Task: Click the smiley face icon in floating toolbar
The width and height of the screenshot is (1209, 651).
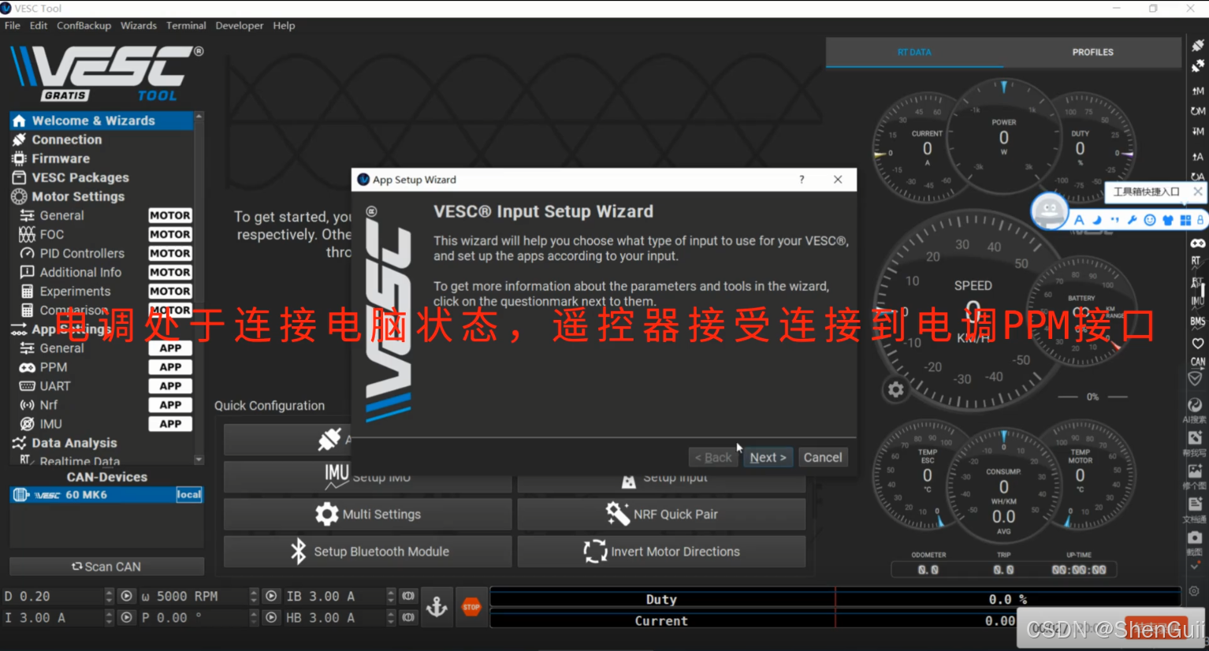Action: 1150,220
